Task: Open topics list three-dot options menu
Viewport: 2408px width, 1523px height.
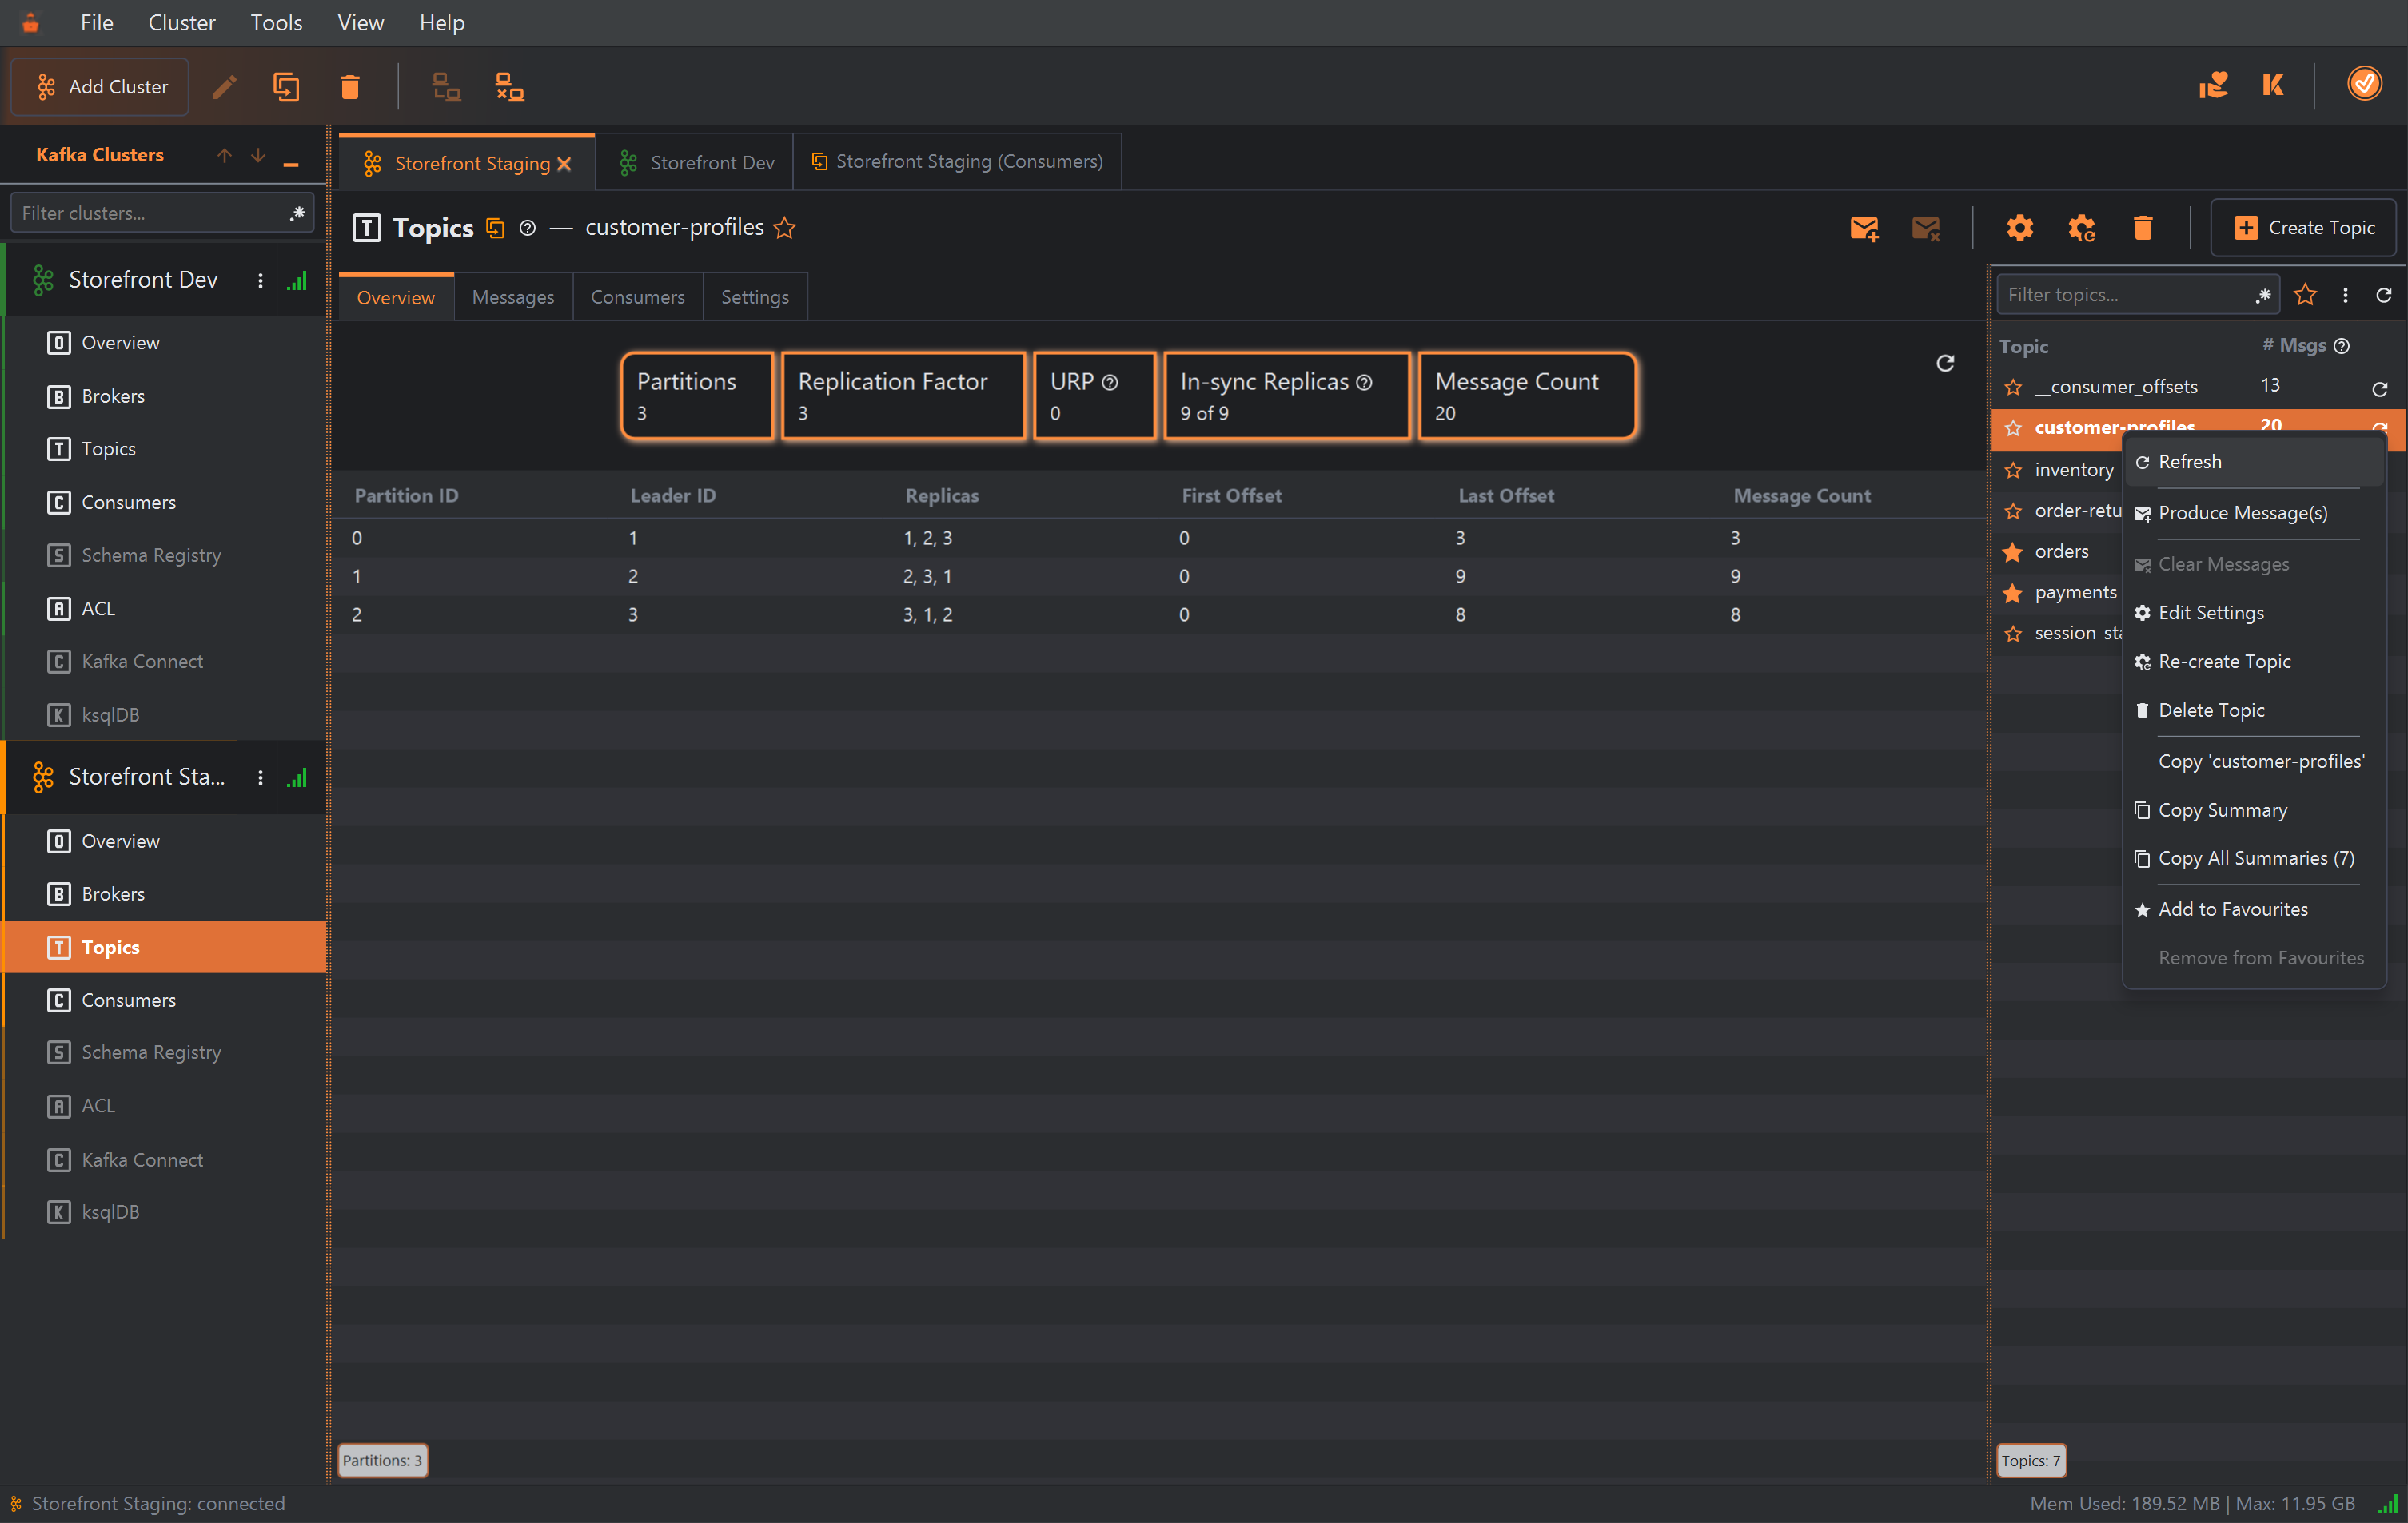Action: pos(2345,295)
